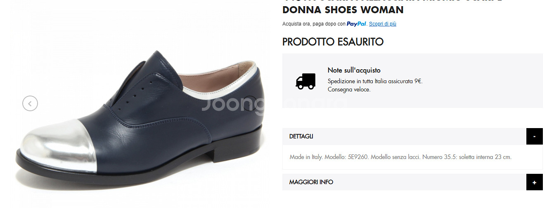The width and height of the screenshot is (547, 208).
Task: Click the 'Note sull'acquisto' heading
Action: [354, 70]
